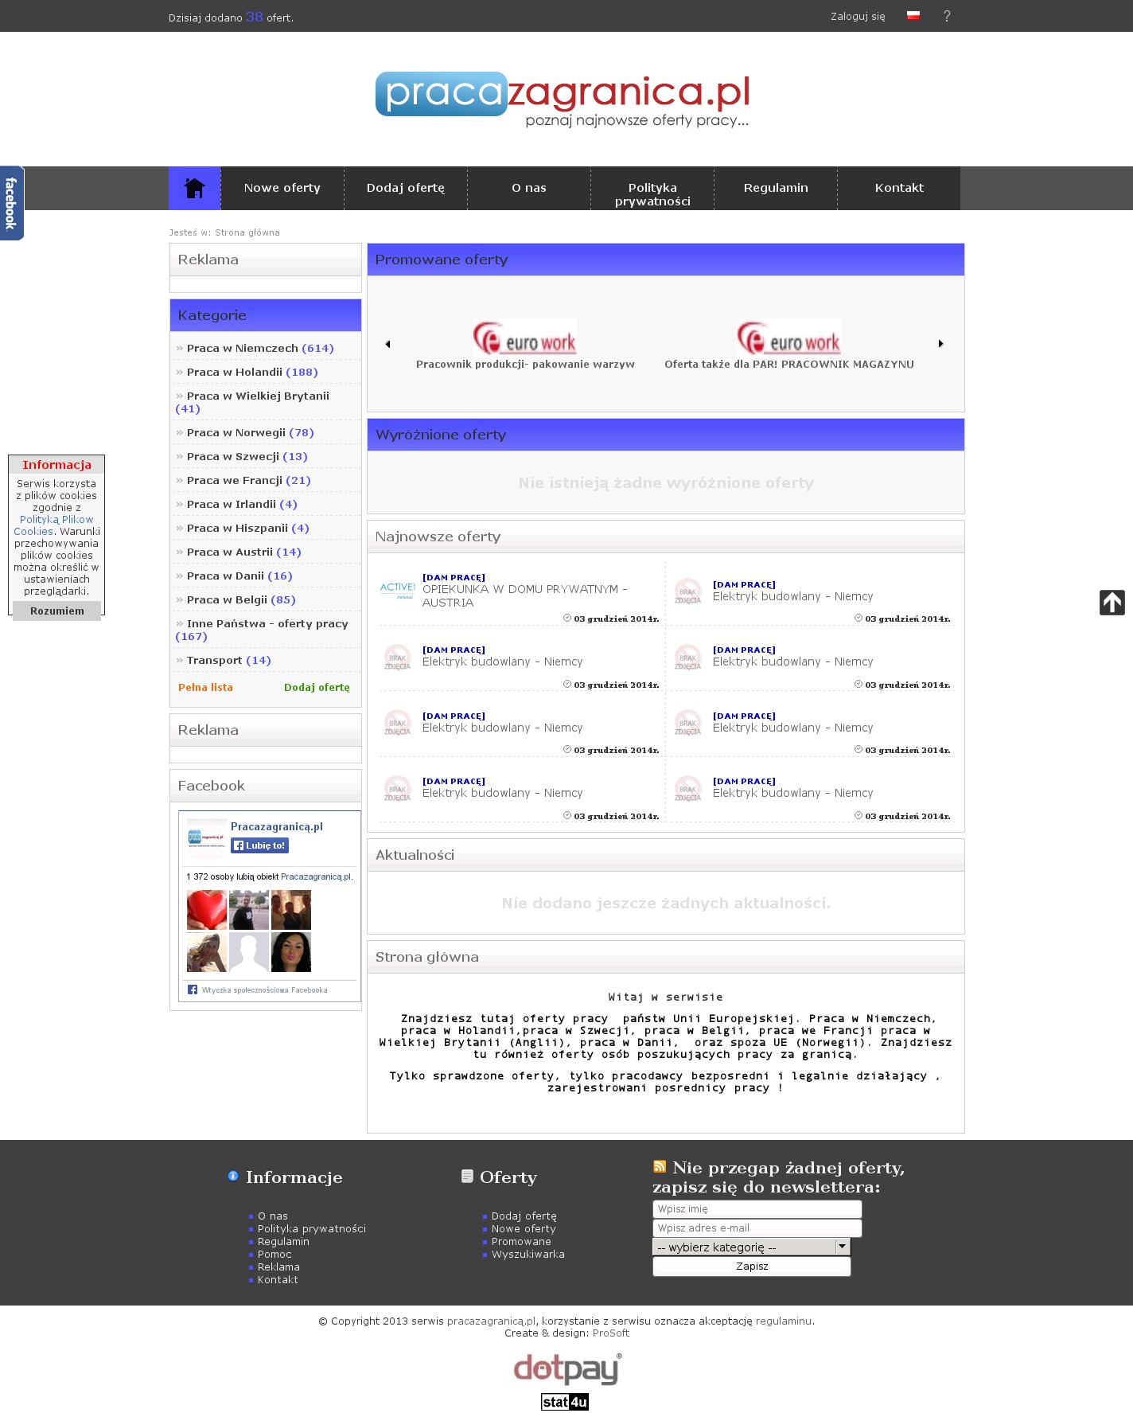The height and width of the screenshot is (1413, 1133).
Task: Click the Wpisz adres e-mail field
Action: tap(756, 1228)
